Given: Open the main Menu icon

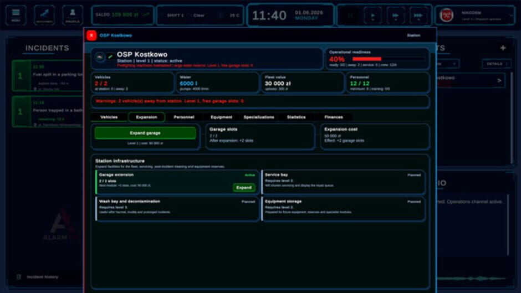Looking at the screenshot, I should point(16,16).
